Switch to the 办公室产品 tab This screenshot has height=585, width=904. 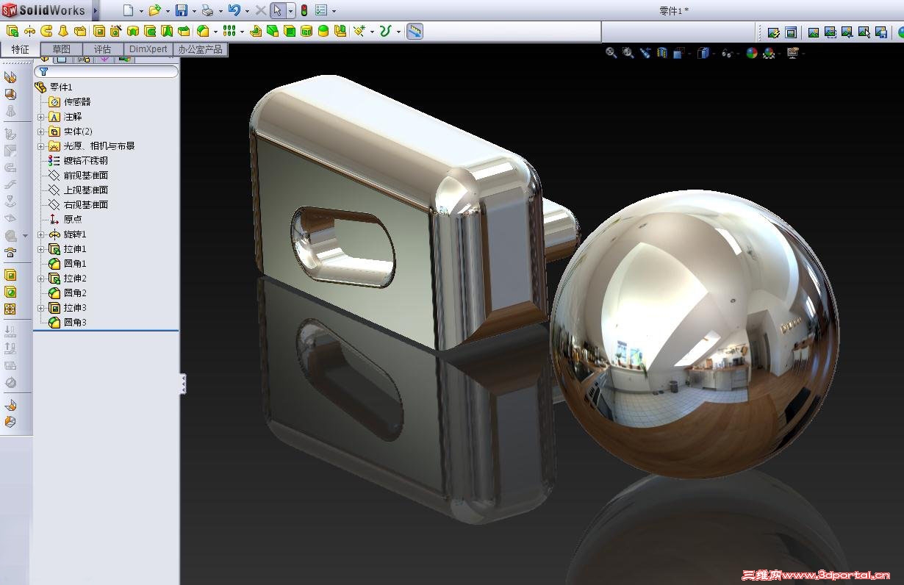pos(200,49)
